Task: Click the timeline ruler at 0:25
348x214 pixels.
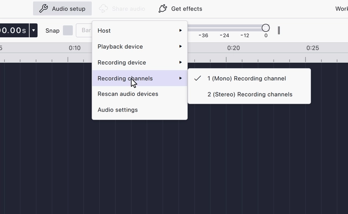Action: pos(313,48)
